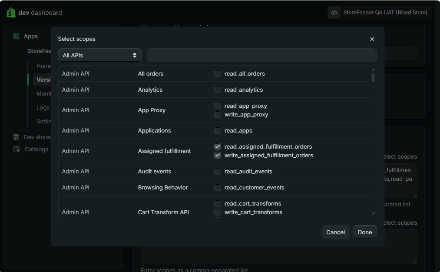Uncheck read_assigned_fulfillment_orders scope
Viewport: 440px width, 272px height.
click(x=218, y=146)
